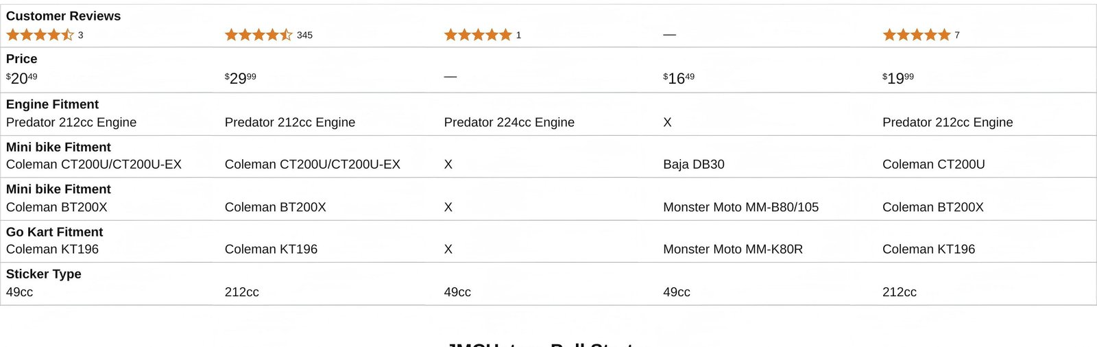This screenshot has height=347, width=1097.
Task: Click the Sticker Type row heading
Action: click(43, 274)
